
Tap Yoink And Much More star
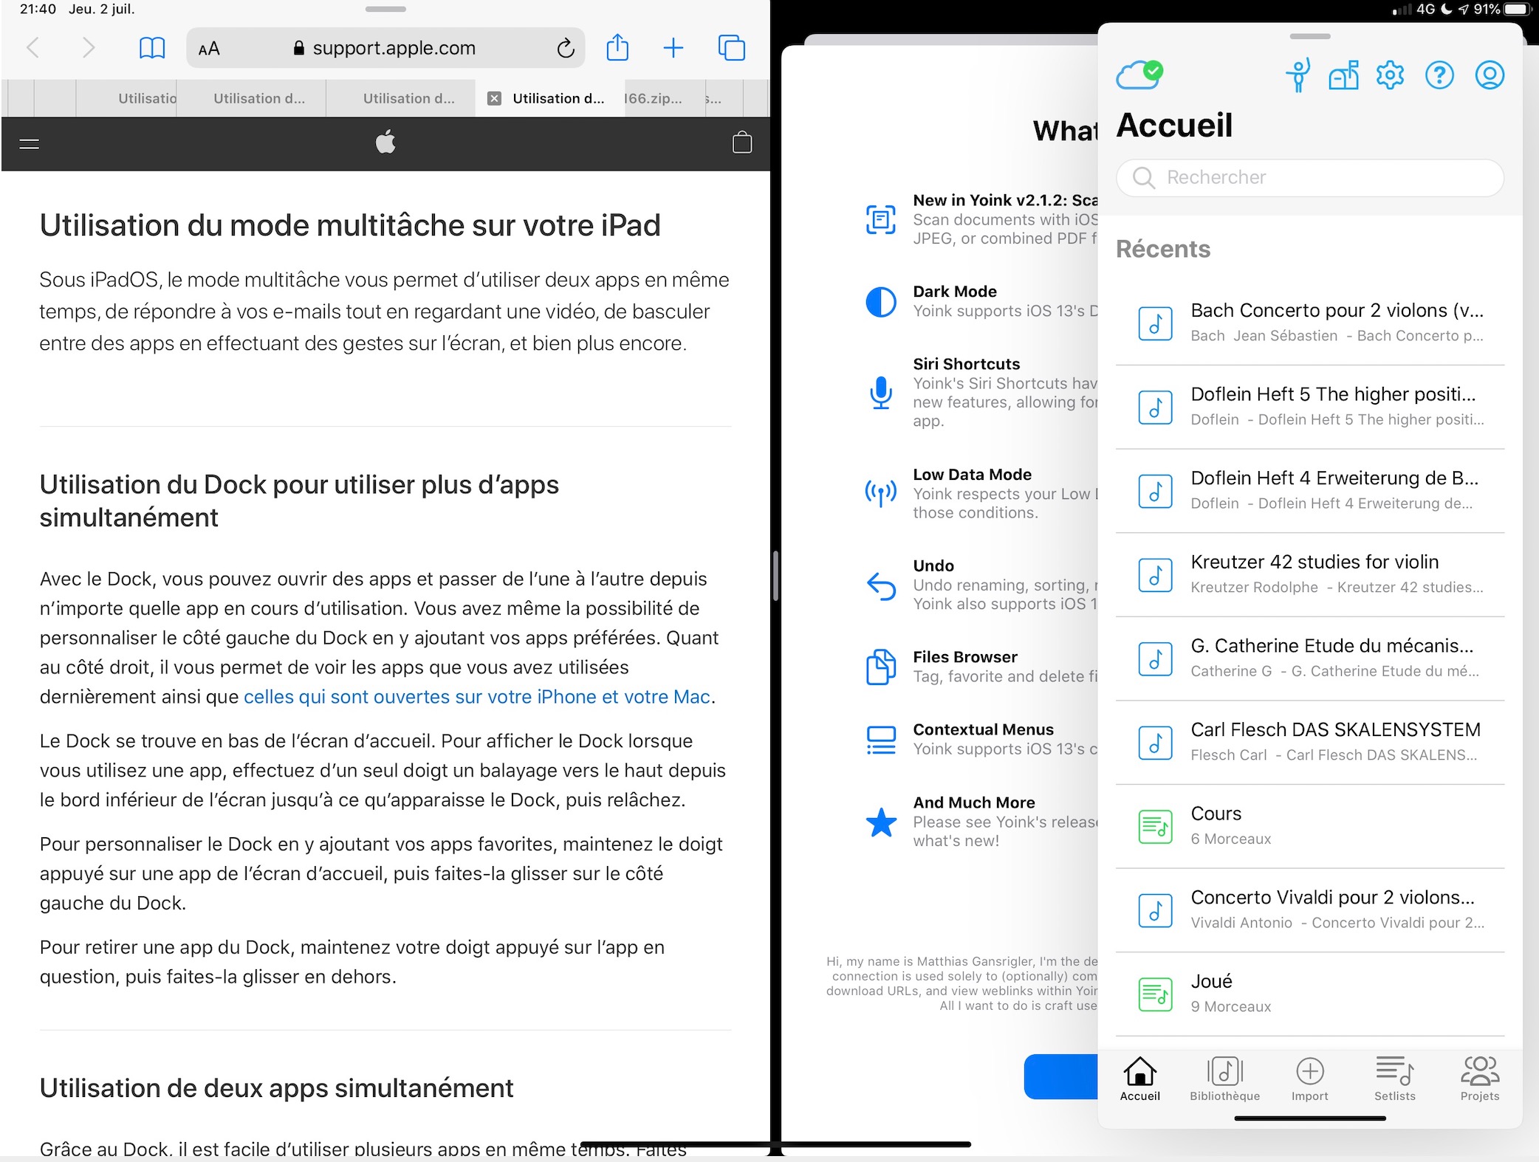pyautogui.click(x=880, y=822)
